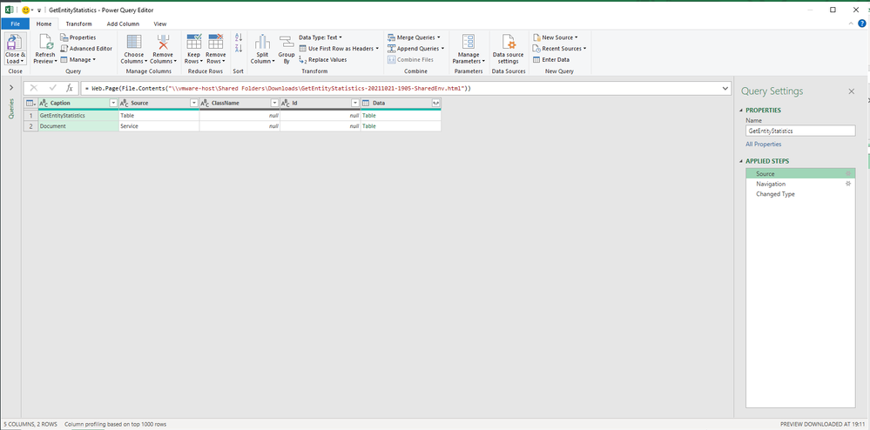This screenshot has width=870, height=430.
Task: Open the Source column filter dropdown
Action: (x=193, y=104)
